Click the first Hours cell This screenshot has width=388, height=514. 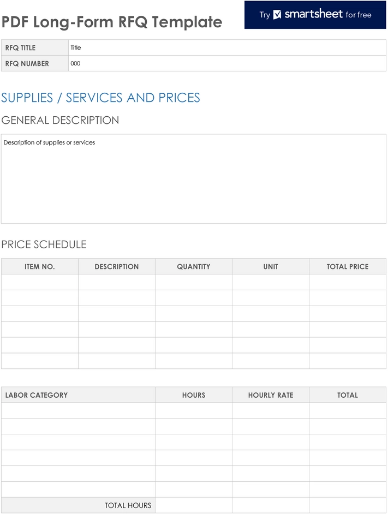[x=194, y=411]
